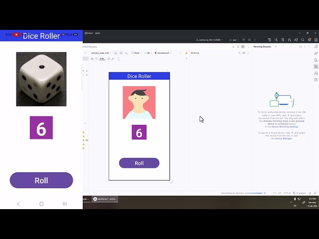Open the Pixel device preview dropdown
Viewport: 319px width, 239px height.
click(x=136, y=53)
